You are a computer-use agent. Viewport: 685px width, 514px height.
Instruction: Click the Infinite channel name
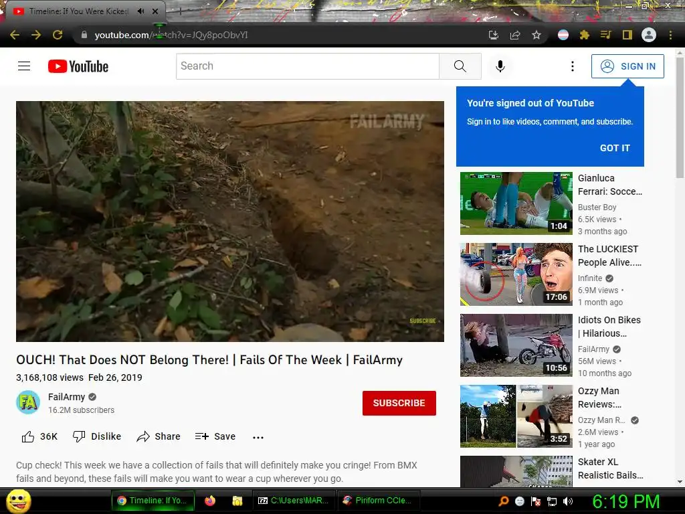pos(590,278)
